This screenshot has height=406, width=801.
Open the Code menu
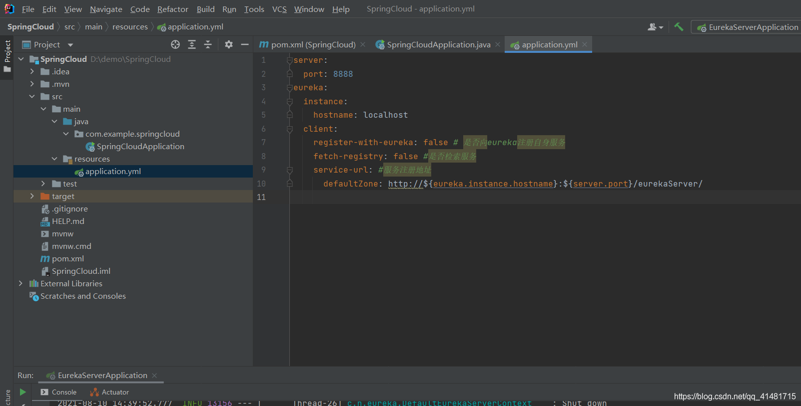(x=140, y=9)
